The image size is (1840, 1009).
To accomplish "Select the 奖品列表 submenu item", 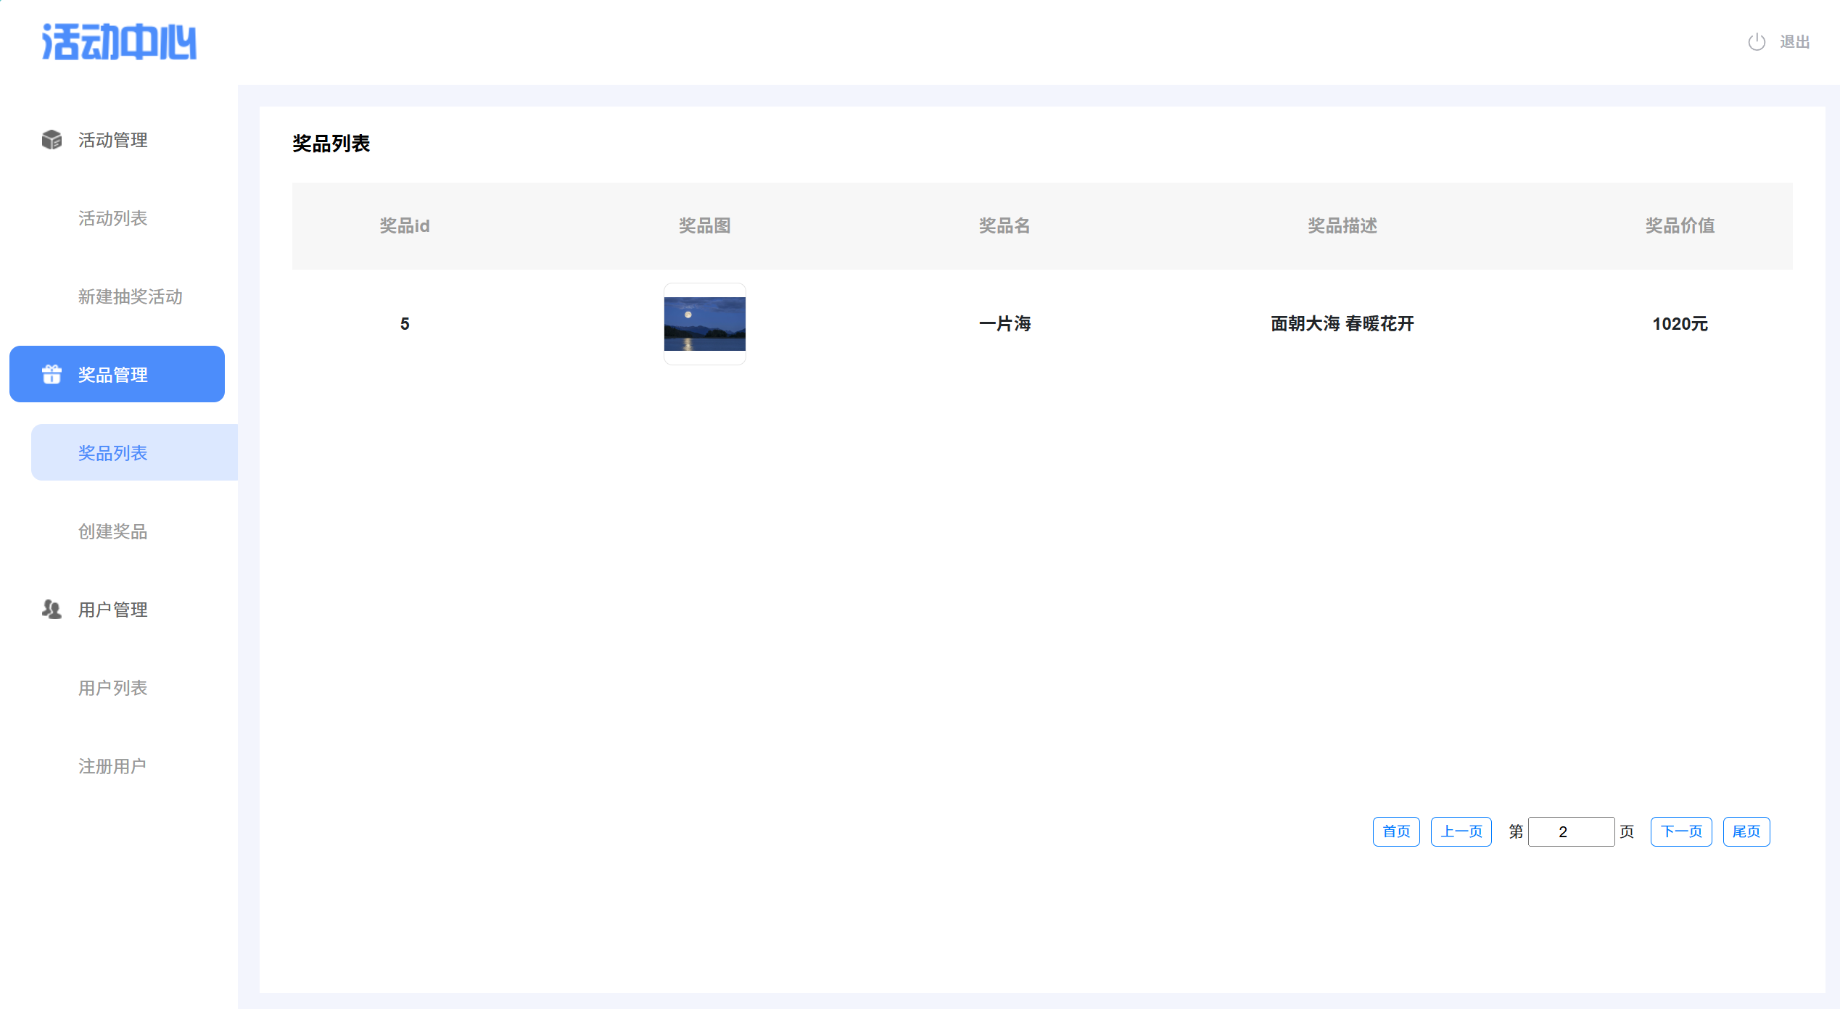I will [112, 453].
